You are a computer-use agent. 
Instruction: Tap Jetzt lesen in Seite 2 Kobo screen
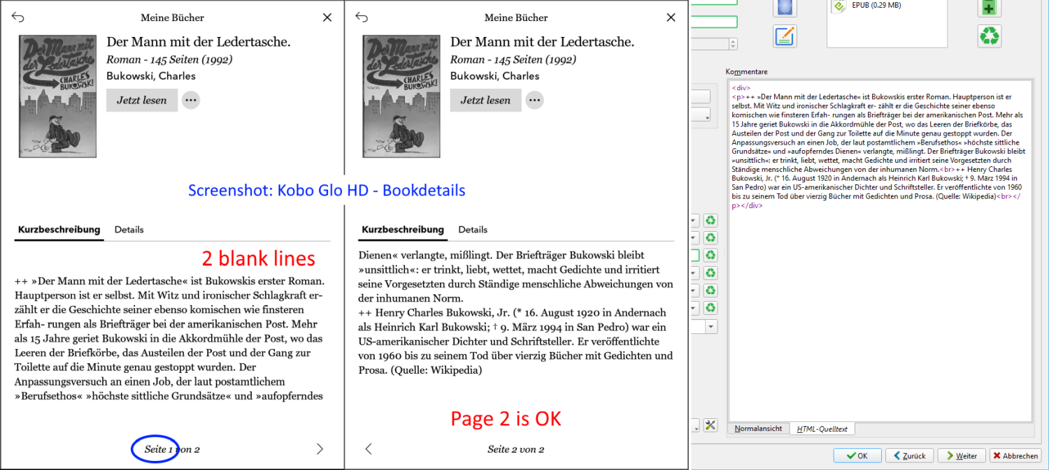pyautogui.click(x=485, y=100)
